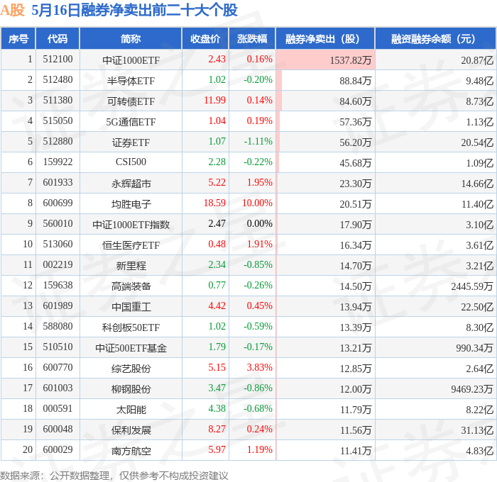Click the balance 20.87亿

477,60
